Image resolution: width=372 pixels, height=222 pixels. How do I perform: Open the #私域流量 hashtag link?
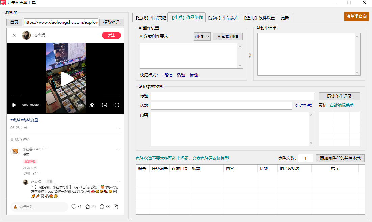click(x=30, y=120)
